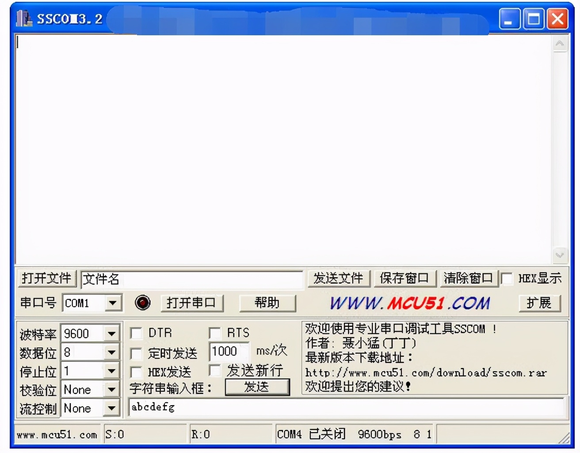
Task: Click the 保存窗口 button
Action: pyautogui.click(x=404, y=278)
